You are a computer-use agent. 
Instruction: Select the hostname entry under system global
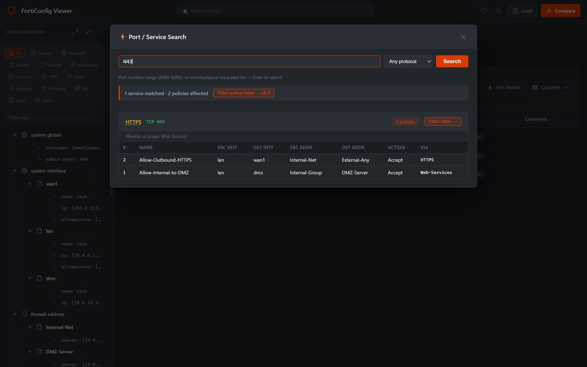74,148
